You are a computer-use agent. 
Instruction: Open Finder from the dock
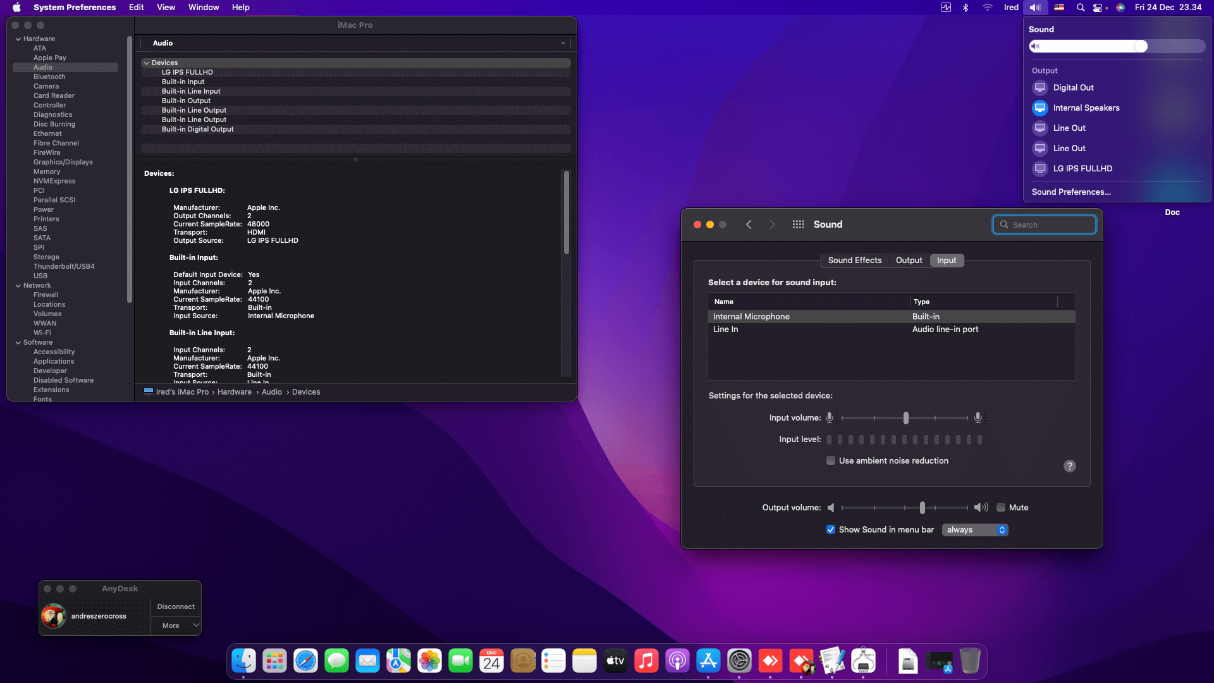243,661
